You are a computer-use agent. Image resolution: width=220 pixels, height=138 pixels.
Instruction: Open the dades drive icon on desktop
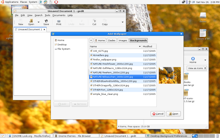[203, 15]
